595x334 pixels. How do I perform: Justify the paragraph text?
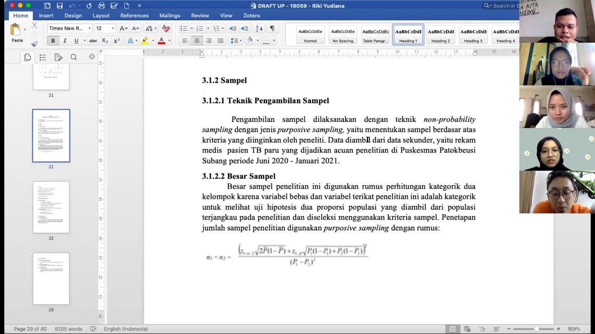[x=220, y=41]
